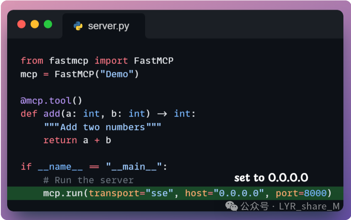Click the 'return a + b' line
Viewport: 351px width, 220px height.
coord(77,140)
